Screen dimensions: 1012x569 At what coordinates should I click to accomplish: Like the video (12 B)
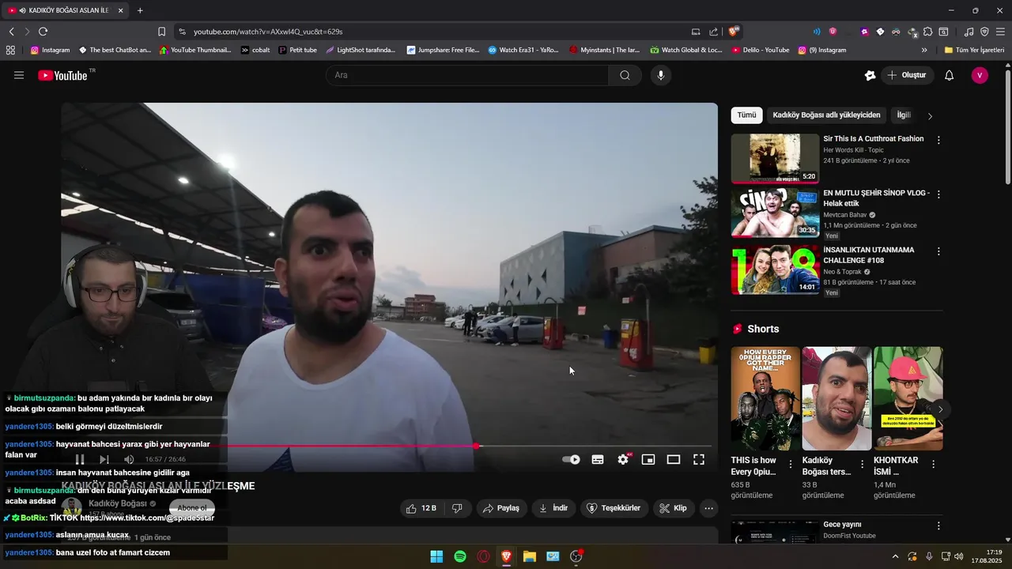pyautogui.click(x=421, y=508)
